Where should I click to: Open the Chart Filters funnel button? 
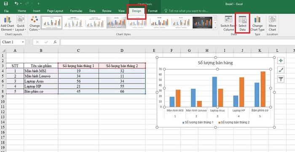281,79
